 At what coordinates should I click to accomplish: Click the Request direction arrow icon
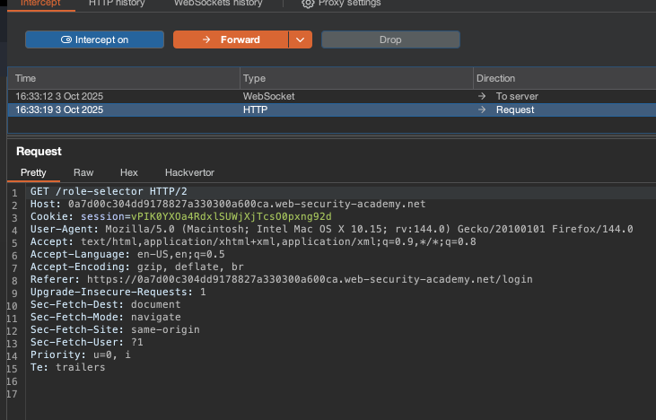click(x=482, y=110)
